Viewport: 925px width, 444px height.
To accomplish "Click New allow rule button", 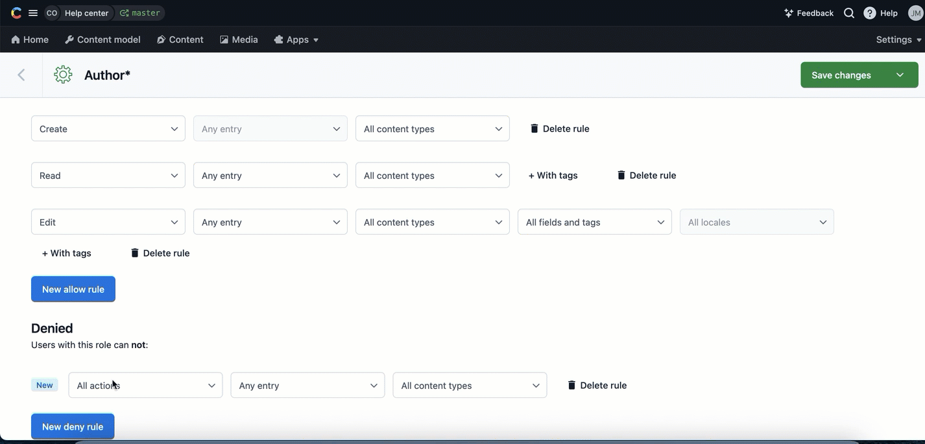I will point(73,289).
